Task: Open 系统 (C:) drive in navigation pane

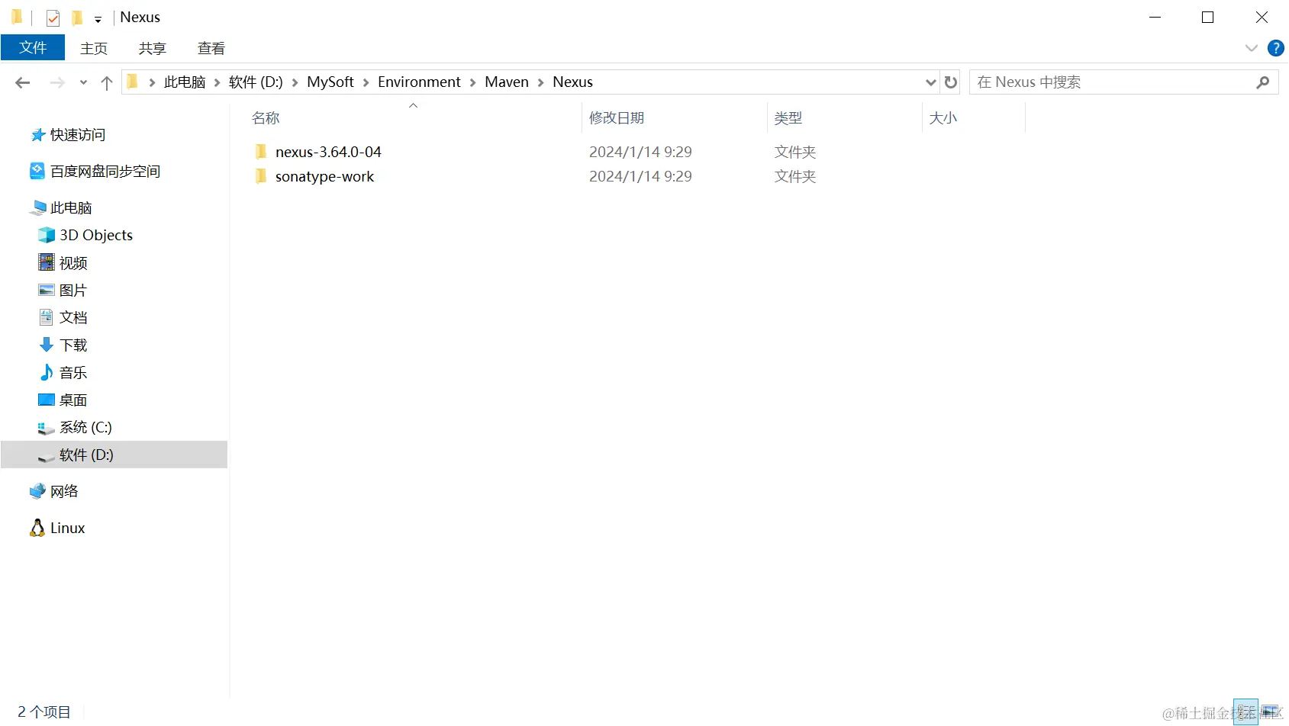Action: 85,428
